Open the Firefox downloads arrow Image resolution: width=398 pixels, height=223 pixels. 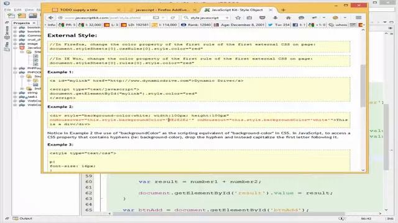[x=275, y=18]
